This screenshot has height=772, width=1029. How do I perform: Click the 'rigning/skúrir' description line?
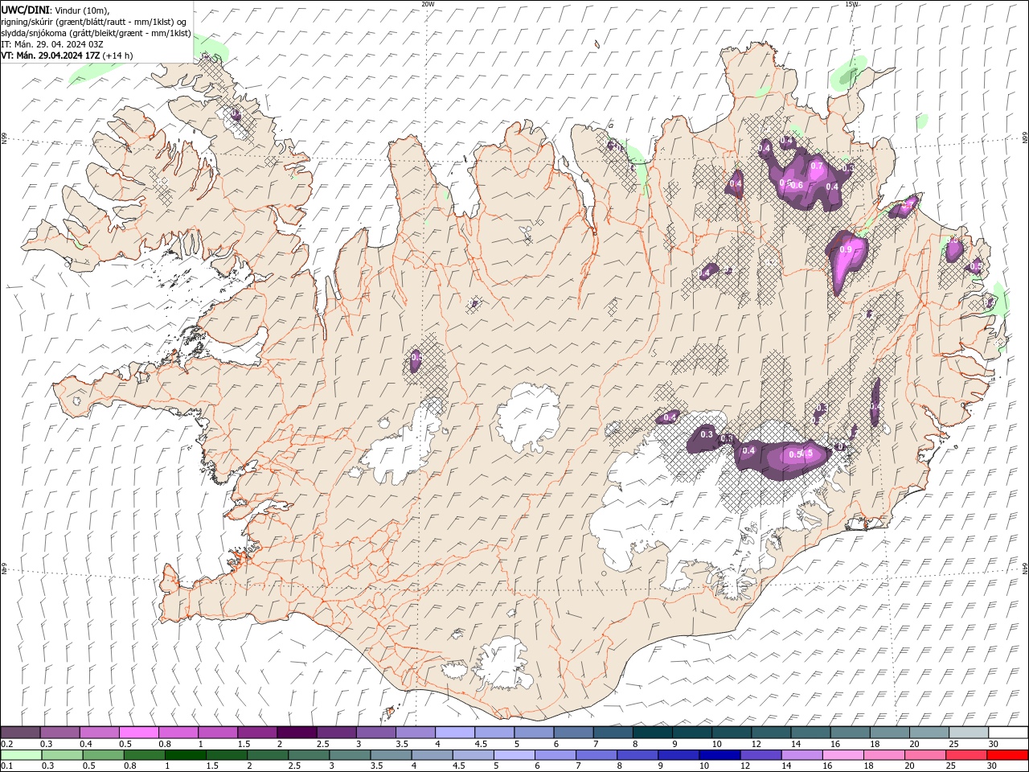93,22
